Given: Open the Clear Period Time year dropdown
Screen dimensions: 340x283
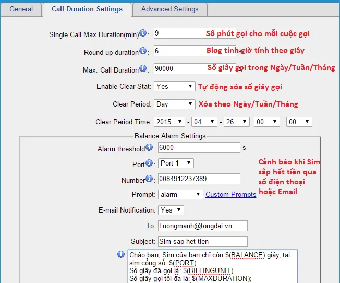Looking at the screenshot, I should 169,122.
